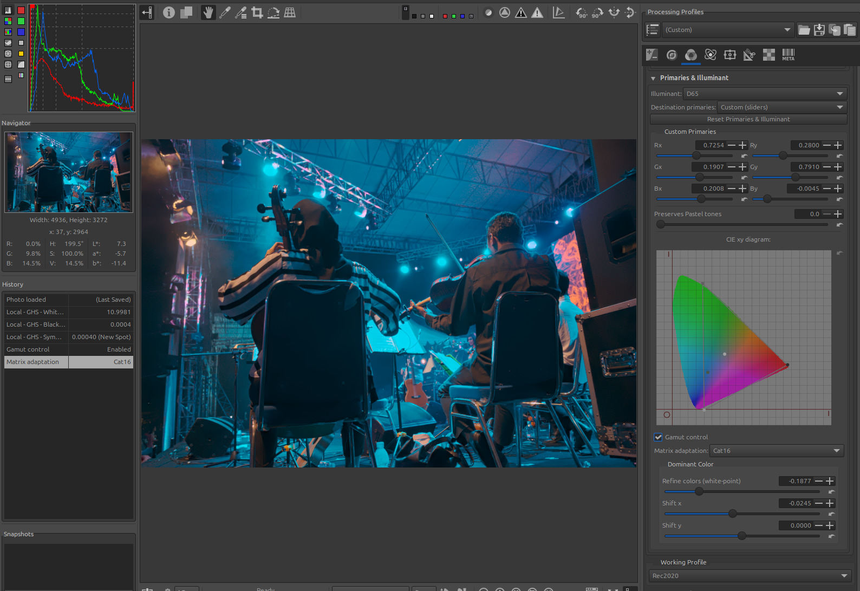
Task: Adjust the Preserves Pastel tones slider
Action: pos(661,224)
